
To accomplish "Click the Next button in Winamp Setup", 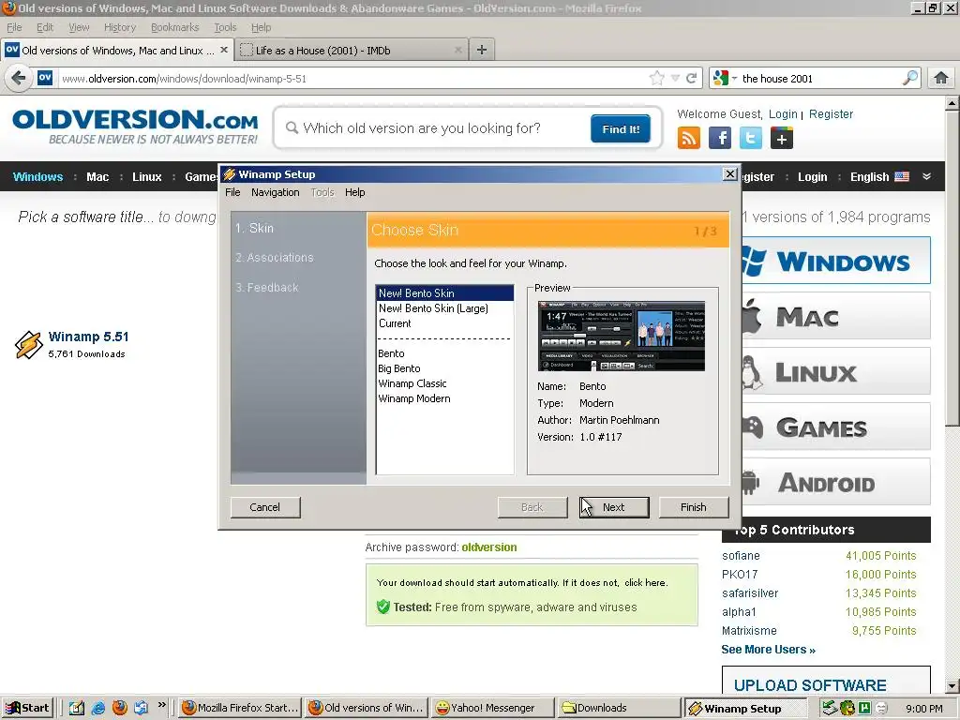I will click(613, 507).
